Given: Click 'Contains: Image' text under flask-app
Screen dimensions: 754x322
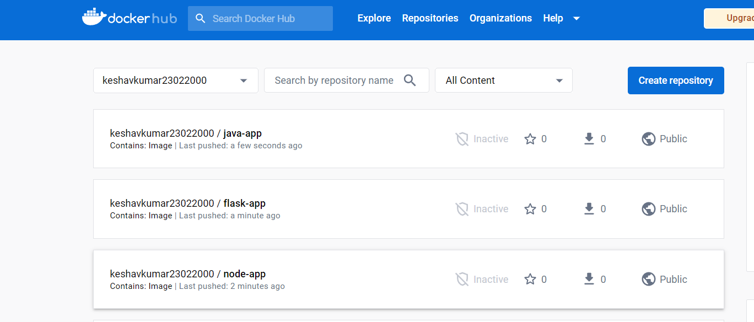Looking at the screenshot, I should tap(141, 216).
